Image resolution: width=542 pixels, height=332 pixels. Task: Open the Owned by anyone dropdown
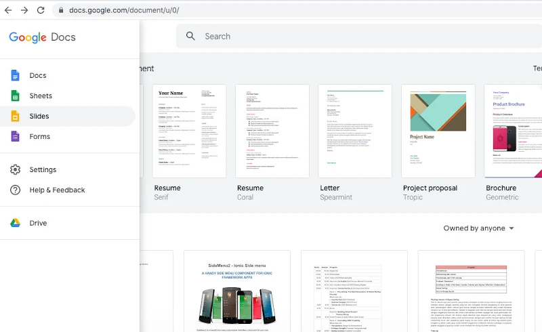479,228
